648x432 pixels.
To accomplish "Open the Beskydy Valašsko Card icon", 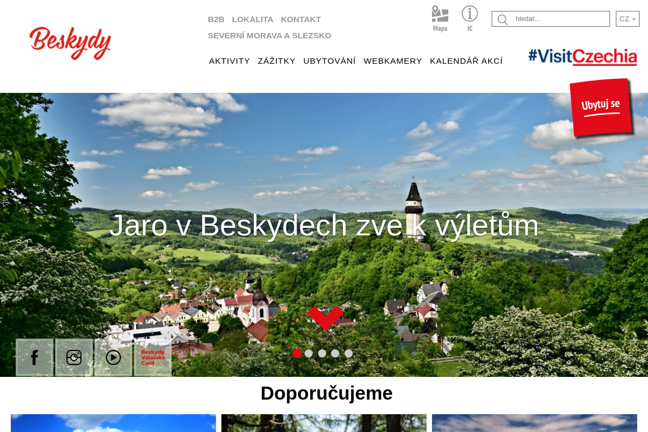I will [x=152, y=357].
